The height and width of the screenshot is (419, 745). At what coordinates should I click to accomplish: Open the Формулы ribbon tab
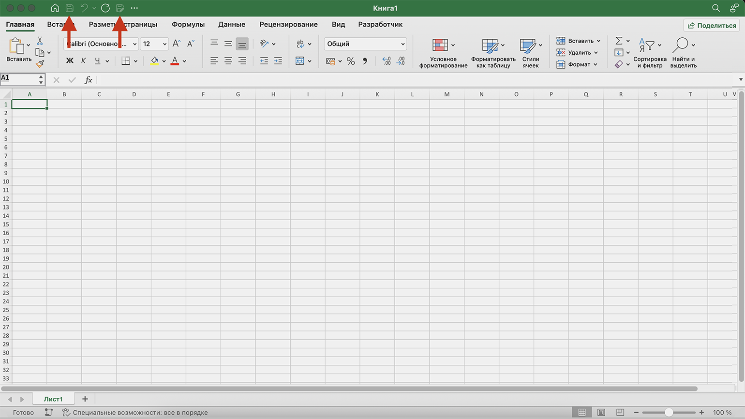(188, 24)
